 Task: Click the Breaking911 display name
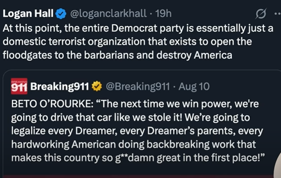(x=60, y=86)
